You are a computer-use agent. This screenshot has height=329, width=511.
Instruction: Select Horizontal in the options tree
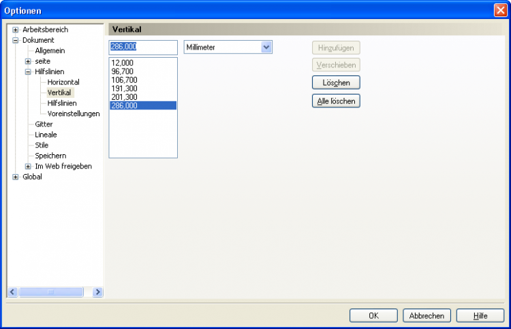(x=63, y=82)
